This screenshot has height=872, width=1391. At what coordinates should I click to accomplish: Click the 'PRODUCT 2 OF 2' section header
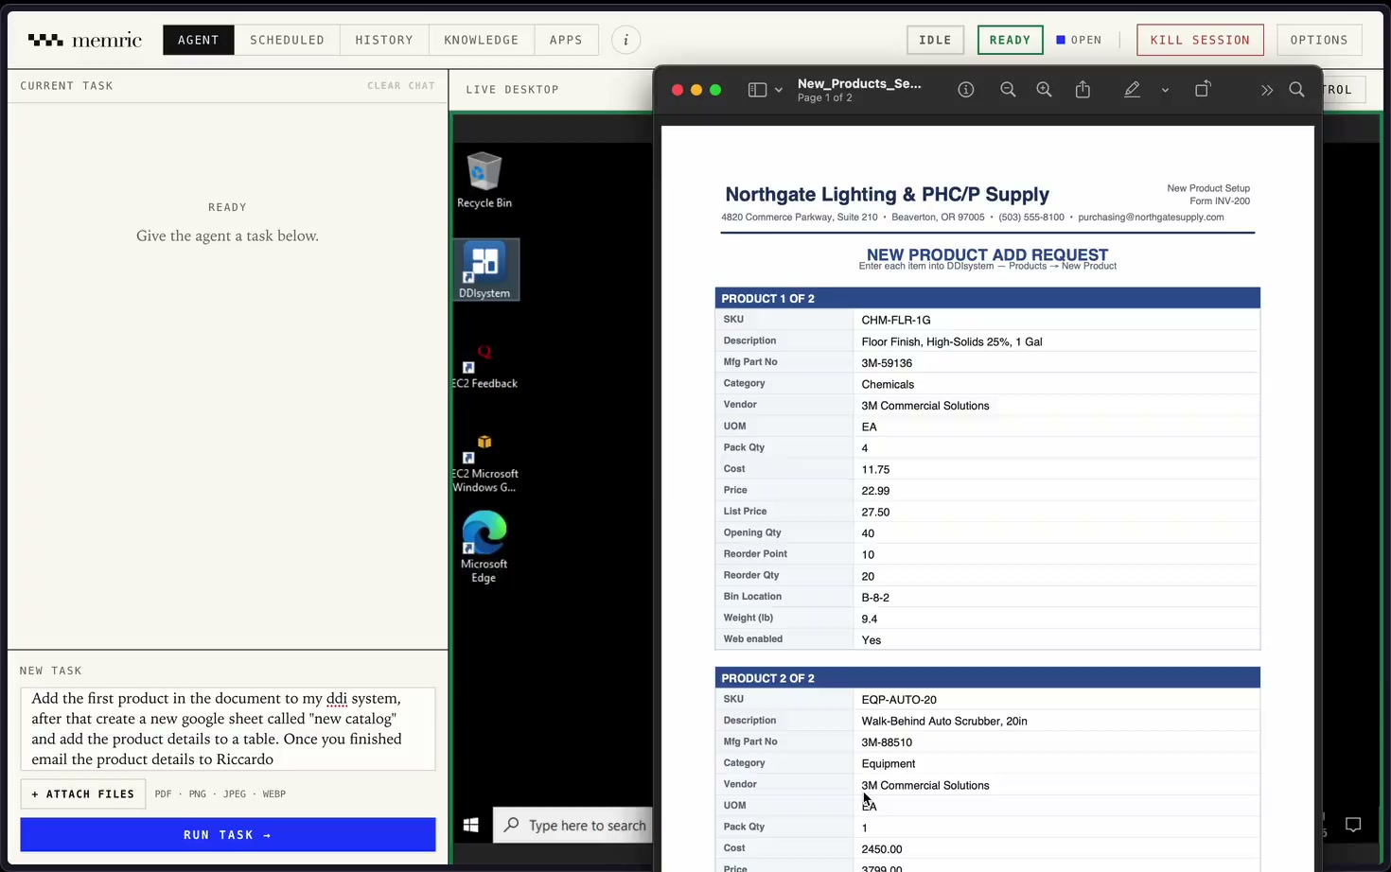click(987, 678)
